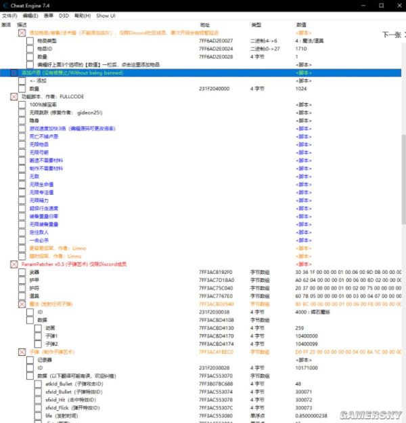This screenshot has height=423, width=406.
Task: Open the 帮助(H) menu
Action: click(x=83, y=16)
